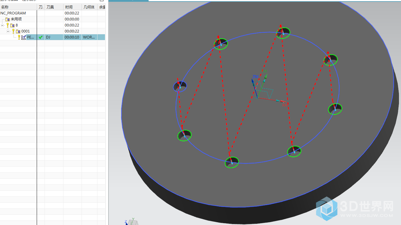Click the folder icon of group 8

click(x=12, y=25)
